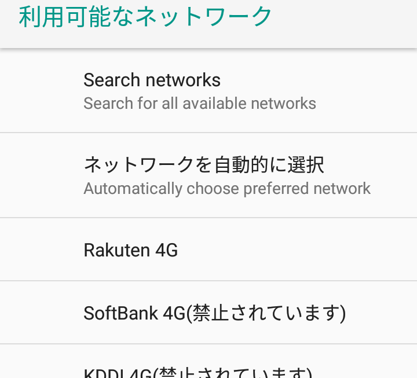Choose the SoftBank 4G forbidden network

pyautogui.click(x=209, y=313)
